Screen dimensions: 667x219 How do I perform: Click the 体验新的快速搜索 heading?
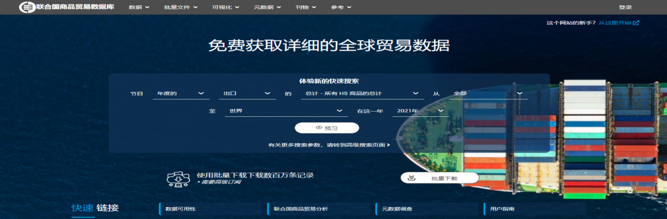pyautogui.click(x=329, y=81)
